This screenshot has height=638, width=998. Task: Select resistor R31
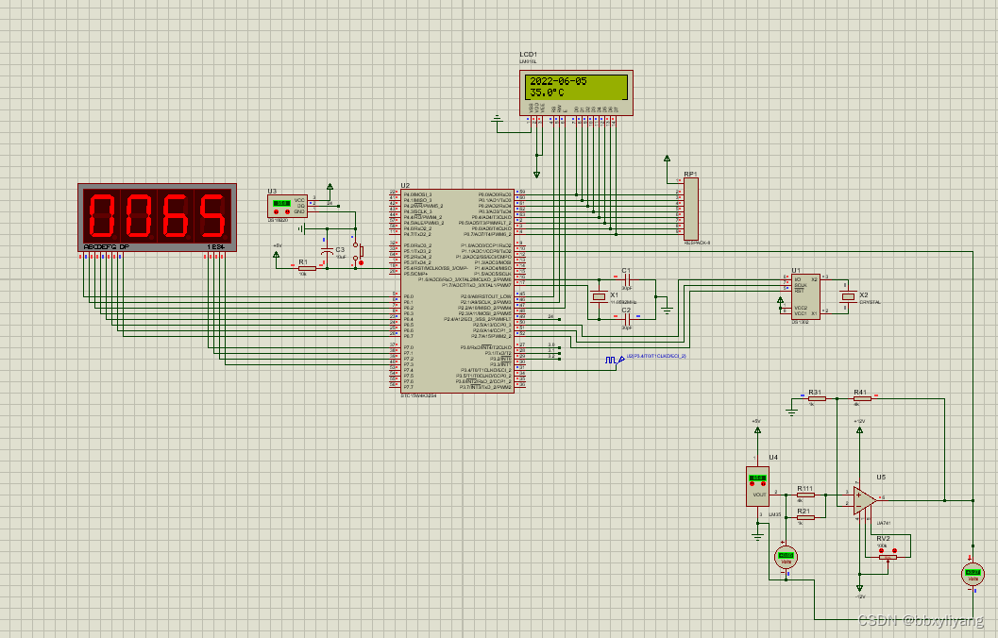(817, 399)
